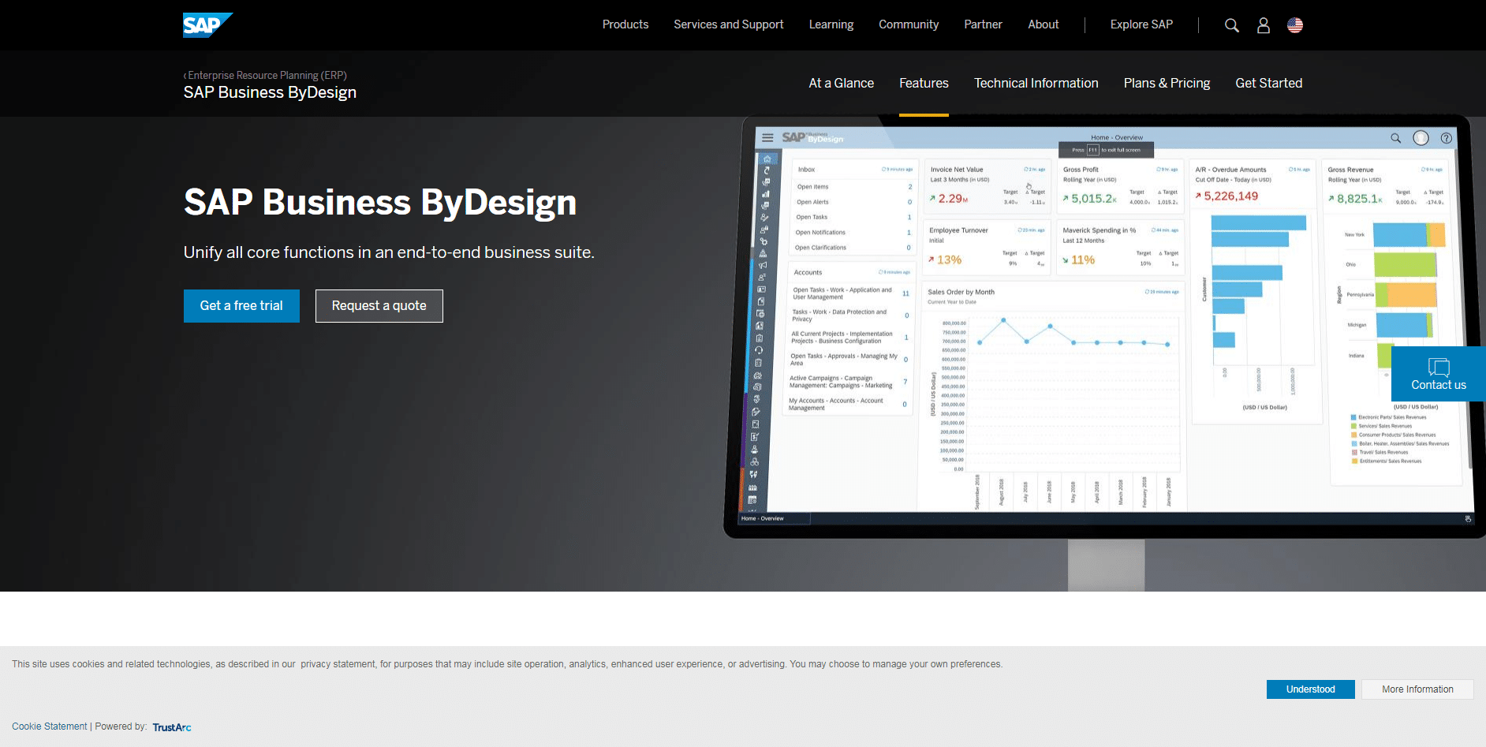
Task: Select the Plans & Pricing tab
Action: tap(1167, 83)
